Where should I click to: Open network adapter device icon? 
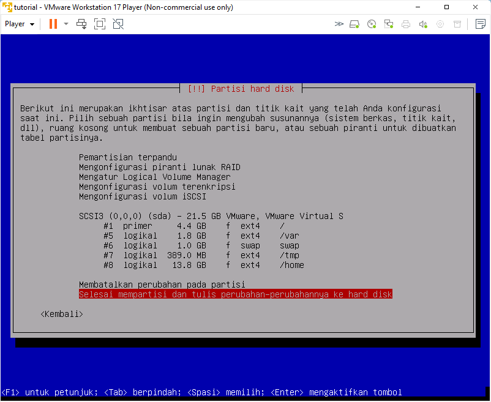coord(389,24)
